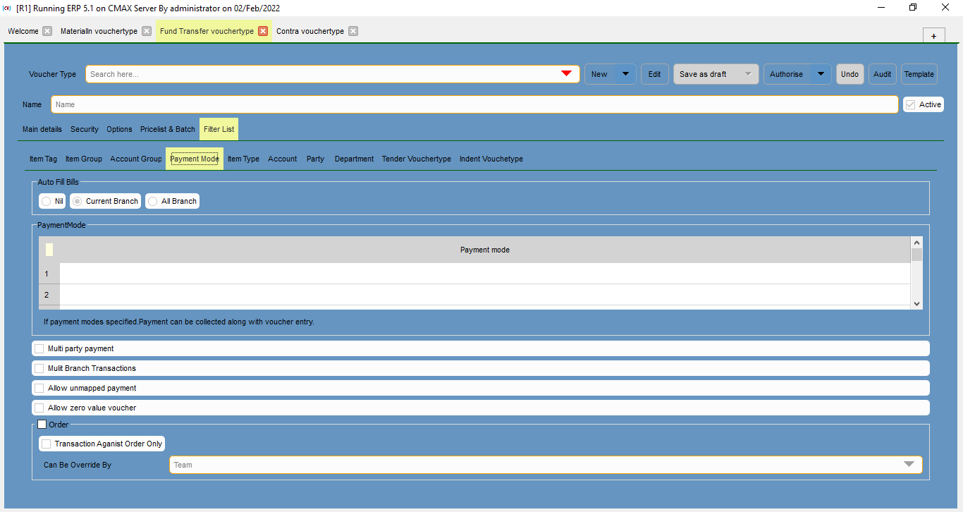Open the Indent Vouchetype filter tab
The image size is (963, 512).
pyautogui.click(x=491, y=159)
